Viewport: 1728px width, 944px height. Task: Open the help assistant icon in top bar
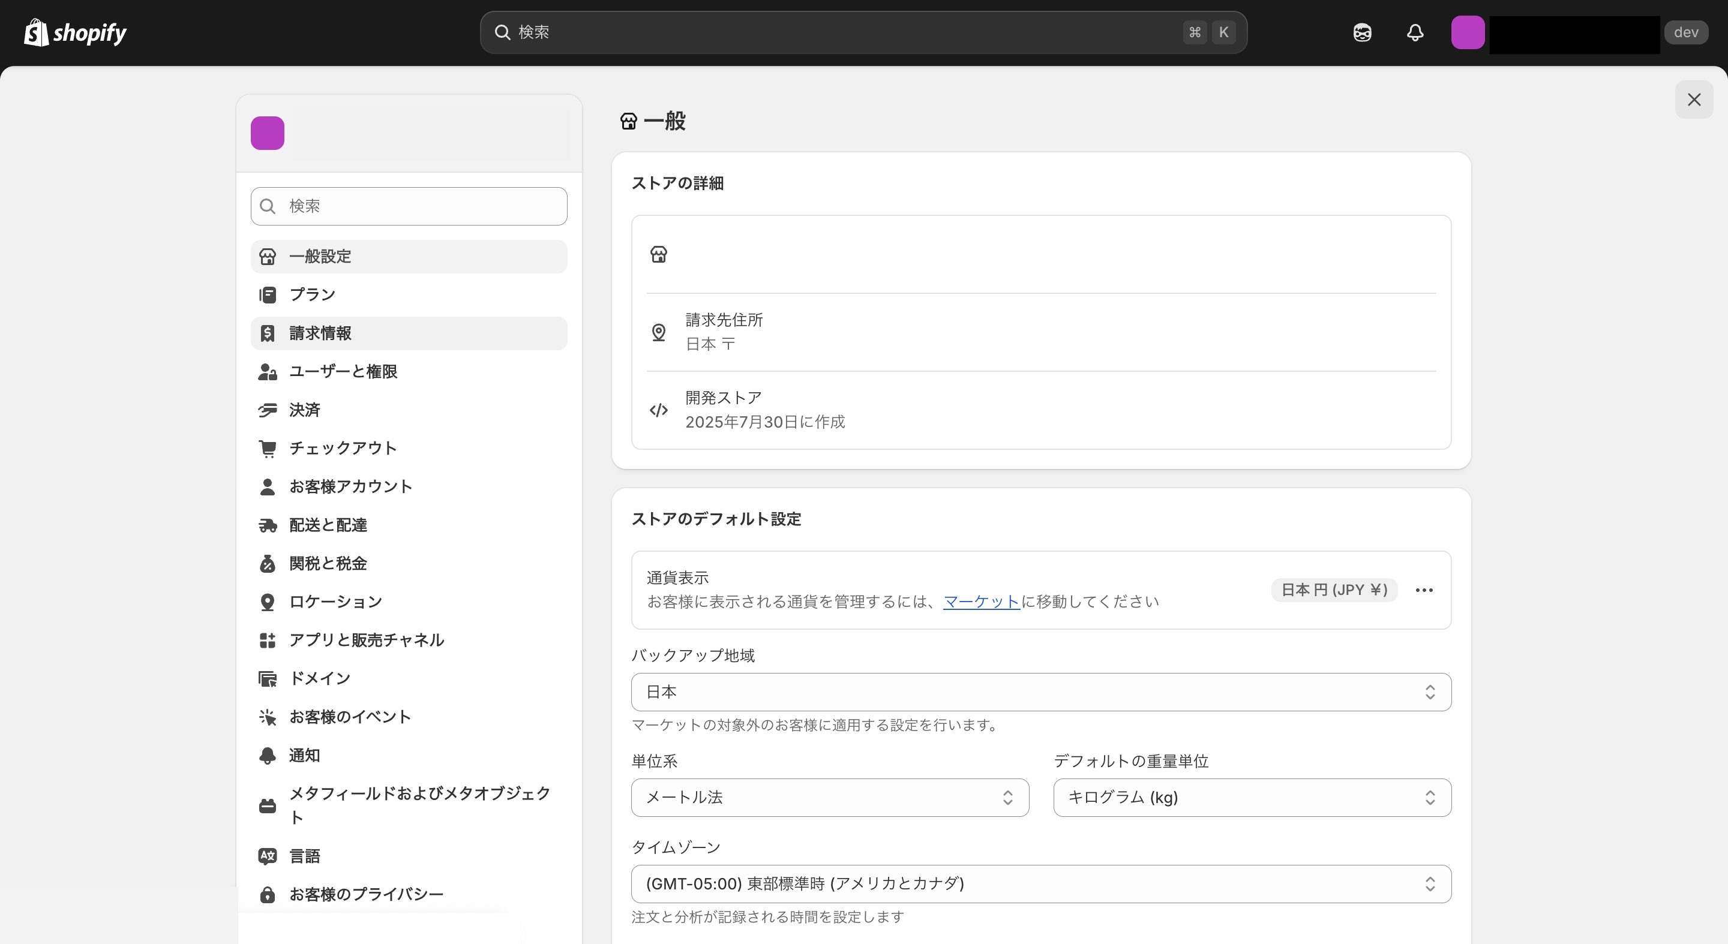[1362, 32]
